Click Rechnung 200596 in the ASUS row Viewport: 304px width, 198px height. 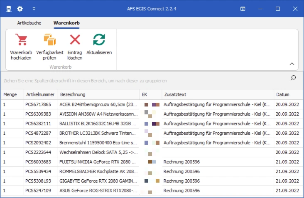(x=181, y=191)
